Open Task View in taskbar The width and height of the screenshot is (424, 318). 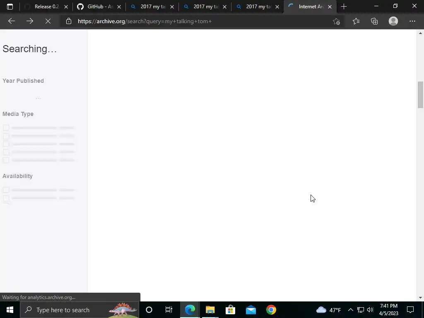(x=169, y=310)
